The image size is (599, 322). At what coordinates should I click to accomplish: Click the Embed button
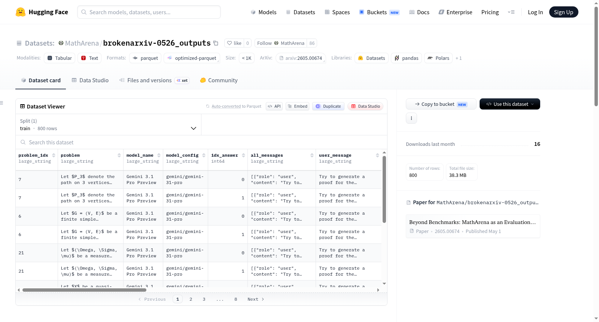pos(298,106)
